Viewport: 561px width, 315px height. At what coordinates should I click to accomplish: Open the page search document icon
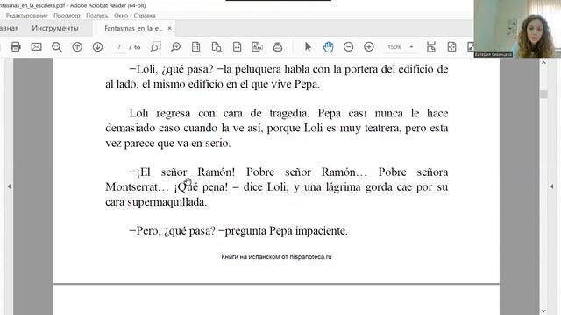tap(217, 46)
